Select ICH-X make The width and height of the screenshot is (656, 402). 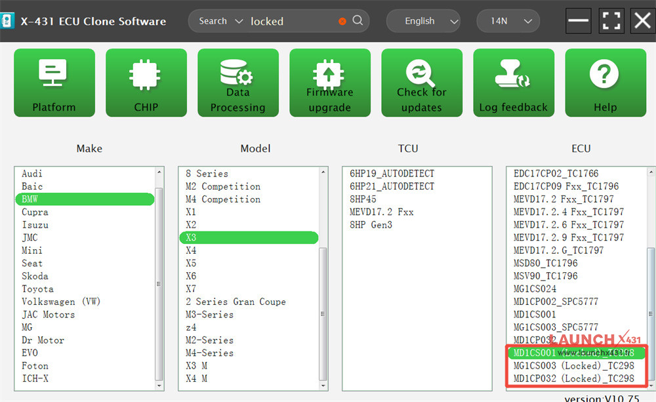pos(35,378)
